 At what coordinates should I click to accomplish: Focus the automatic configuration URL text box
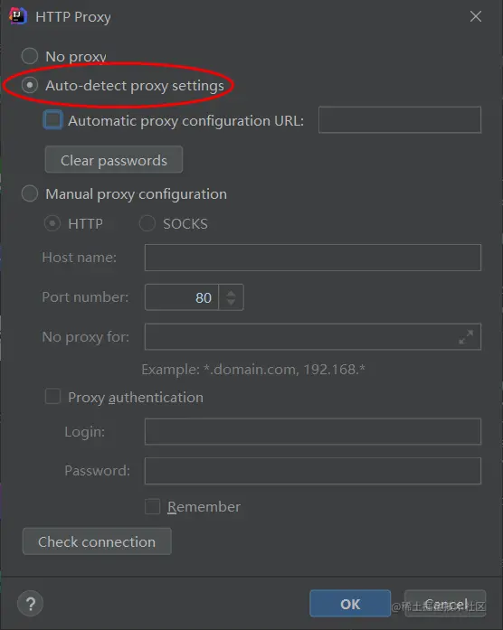[400, 119]
